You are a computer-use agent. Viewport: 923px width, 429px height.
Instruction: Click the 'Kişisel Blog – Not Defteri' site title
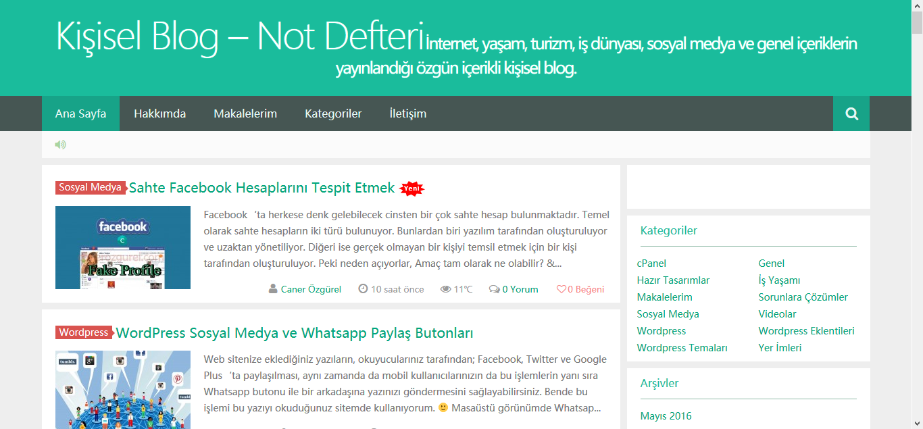(x=241, y=36)
